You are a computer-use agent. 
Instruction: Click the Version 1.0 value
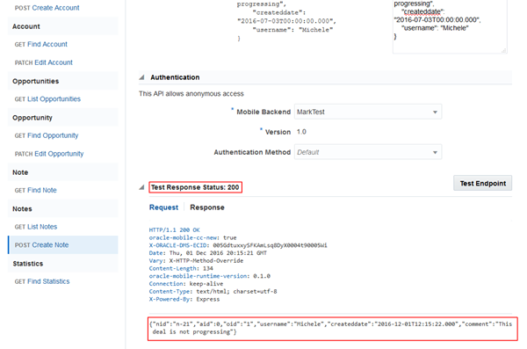(x=301, y=132)
